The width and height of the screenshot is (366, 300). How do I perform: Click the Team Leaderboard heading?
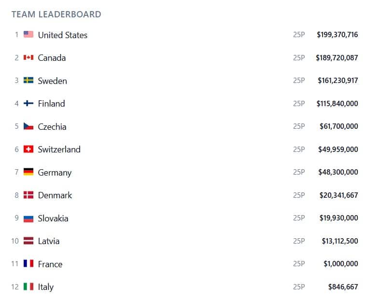tap(56, 14)
